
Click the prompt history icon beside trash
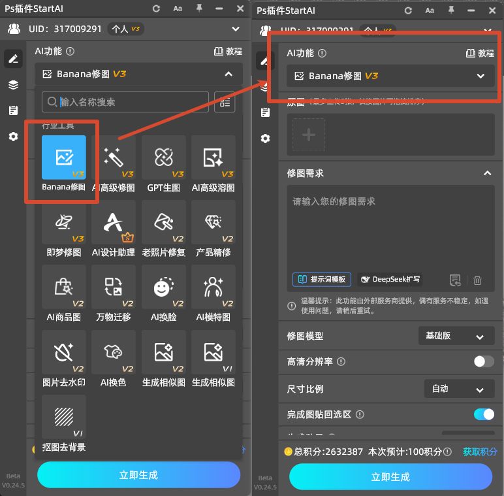click(455, 280)
